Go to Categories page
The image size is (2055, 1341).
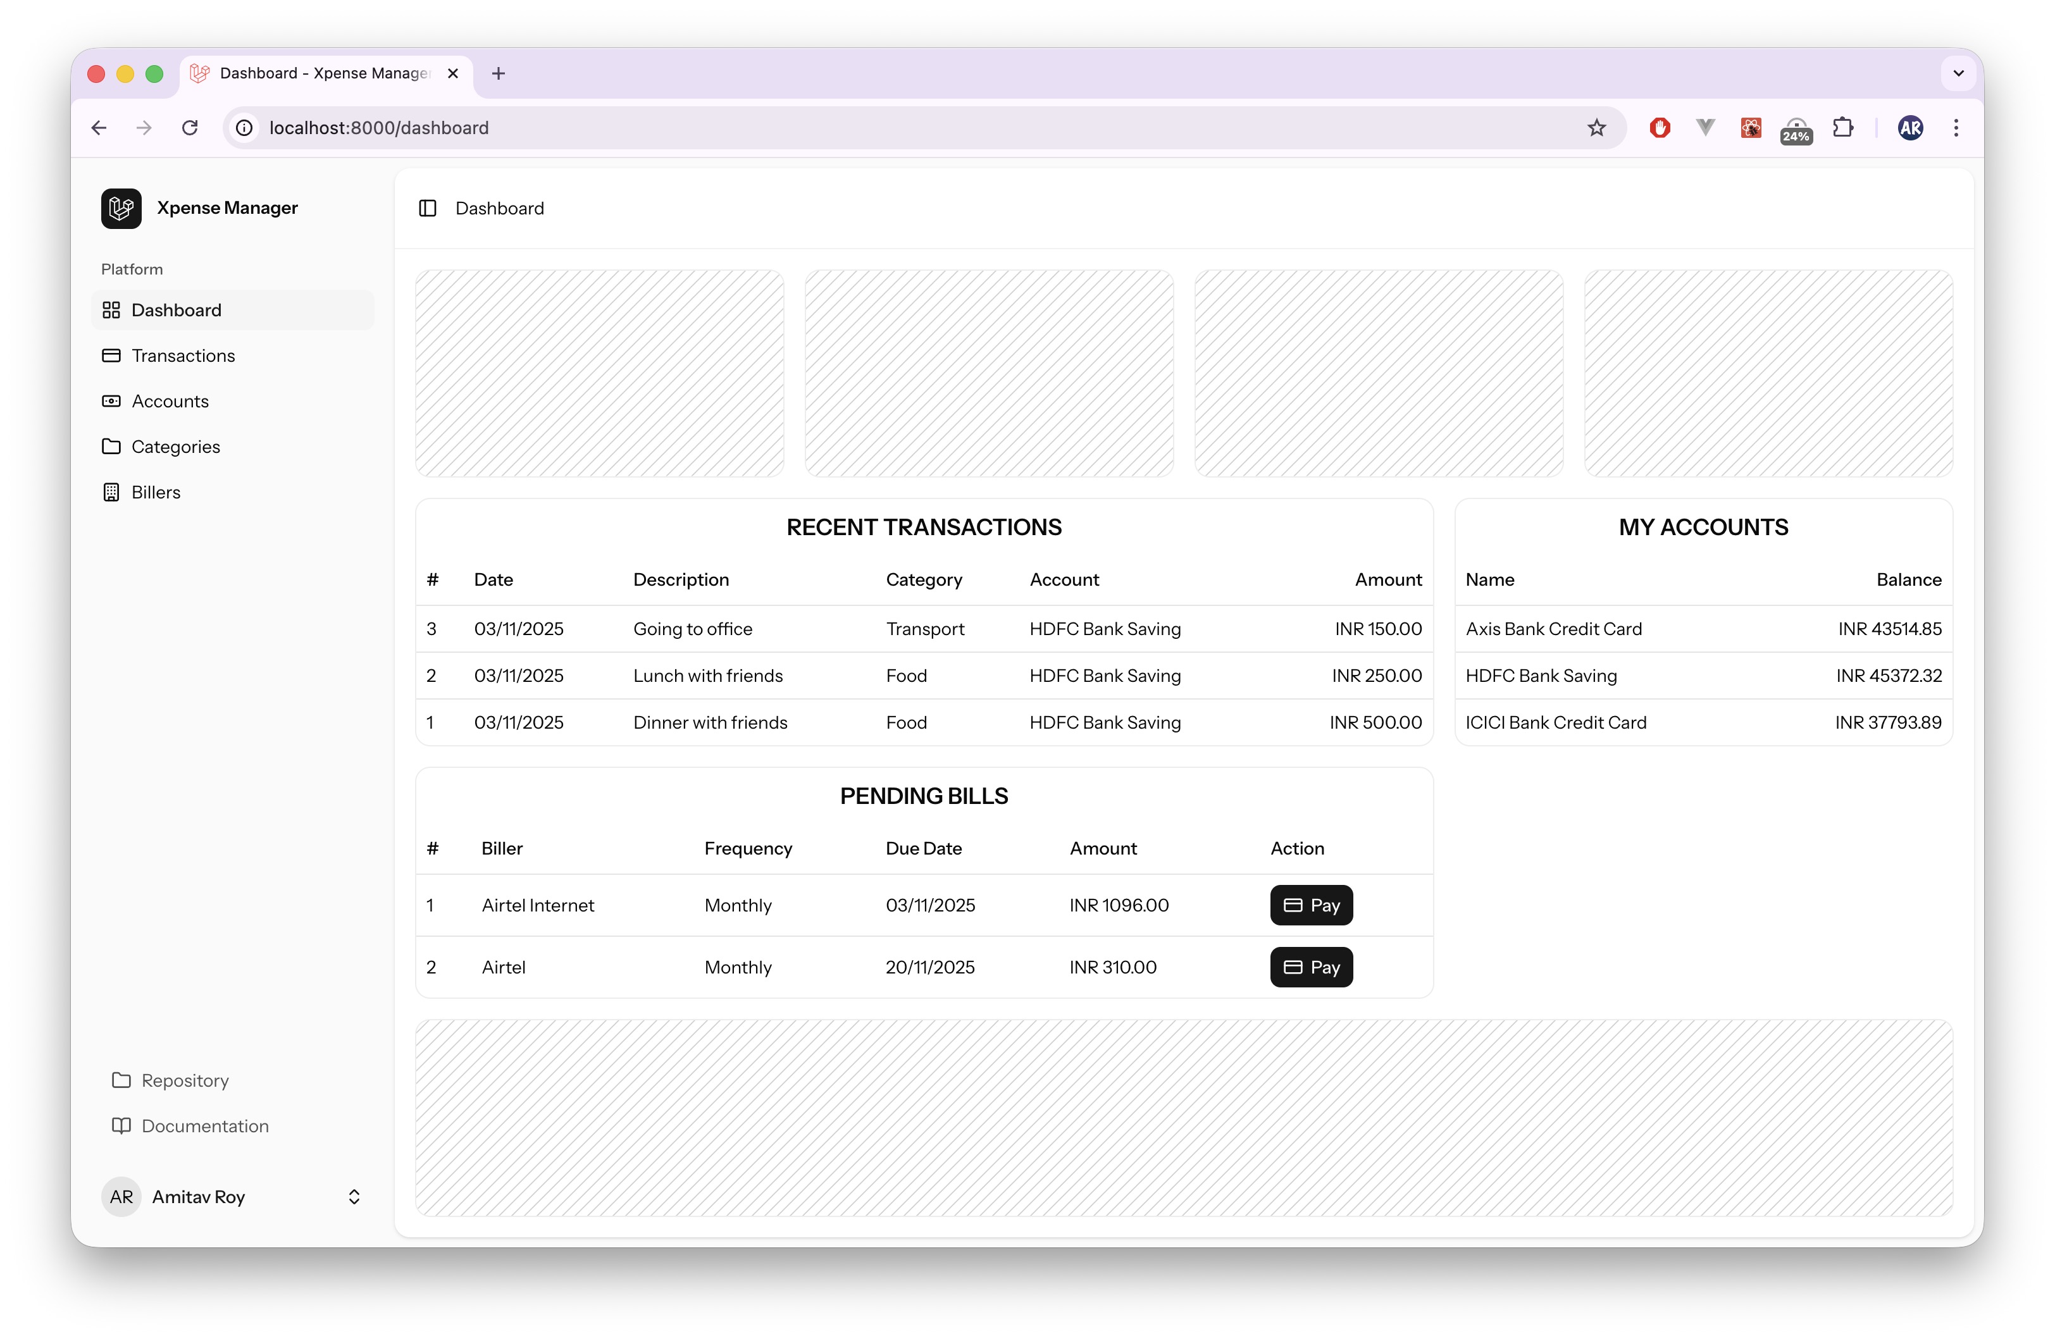point(175,447)
